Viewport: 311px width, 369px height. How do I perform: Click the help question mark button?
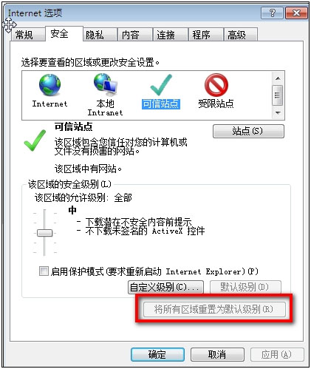pos(272,13)
